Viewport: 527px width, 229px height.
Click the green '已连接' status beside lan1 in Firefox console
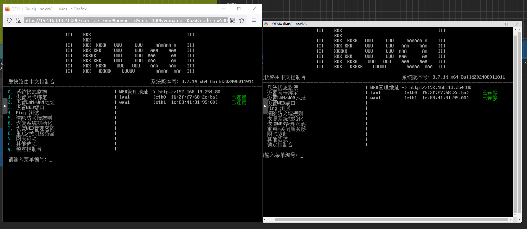point(239,97)
